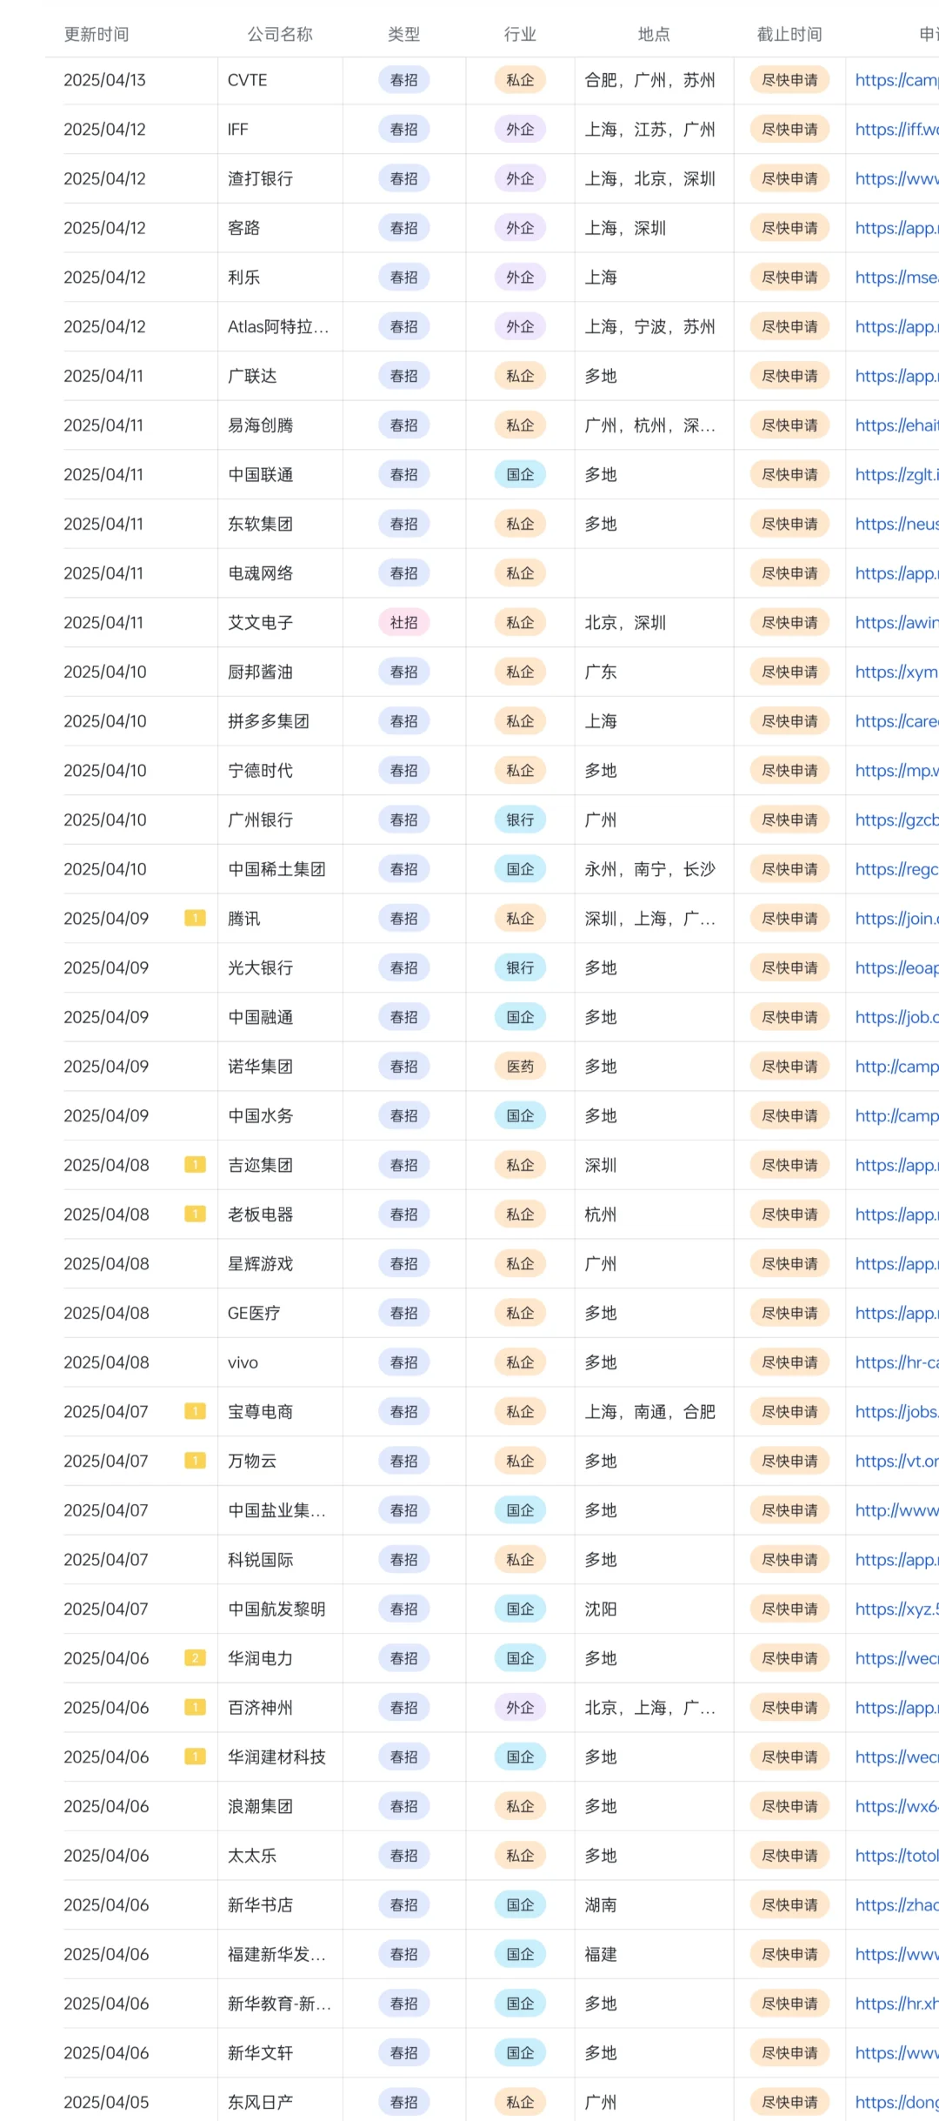
Task: Select the location cell 湖南
Action: click(x=654, y=1904)
